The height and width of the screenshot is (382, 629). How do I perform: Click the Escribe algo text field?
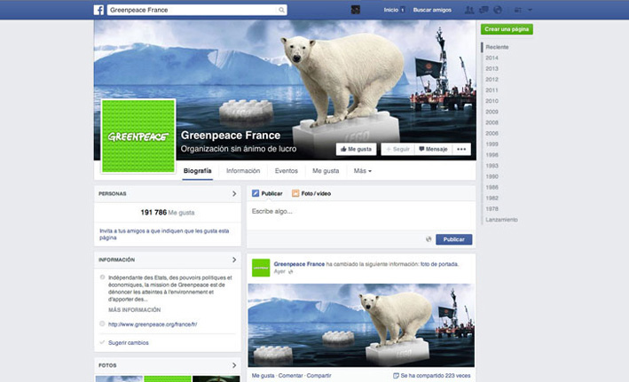[361, 215]
